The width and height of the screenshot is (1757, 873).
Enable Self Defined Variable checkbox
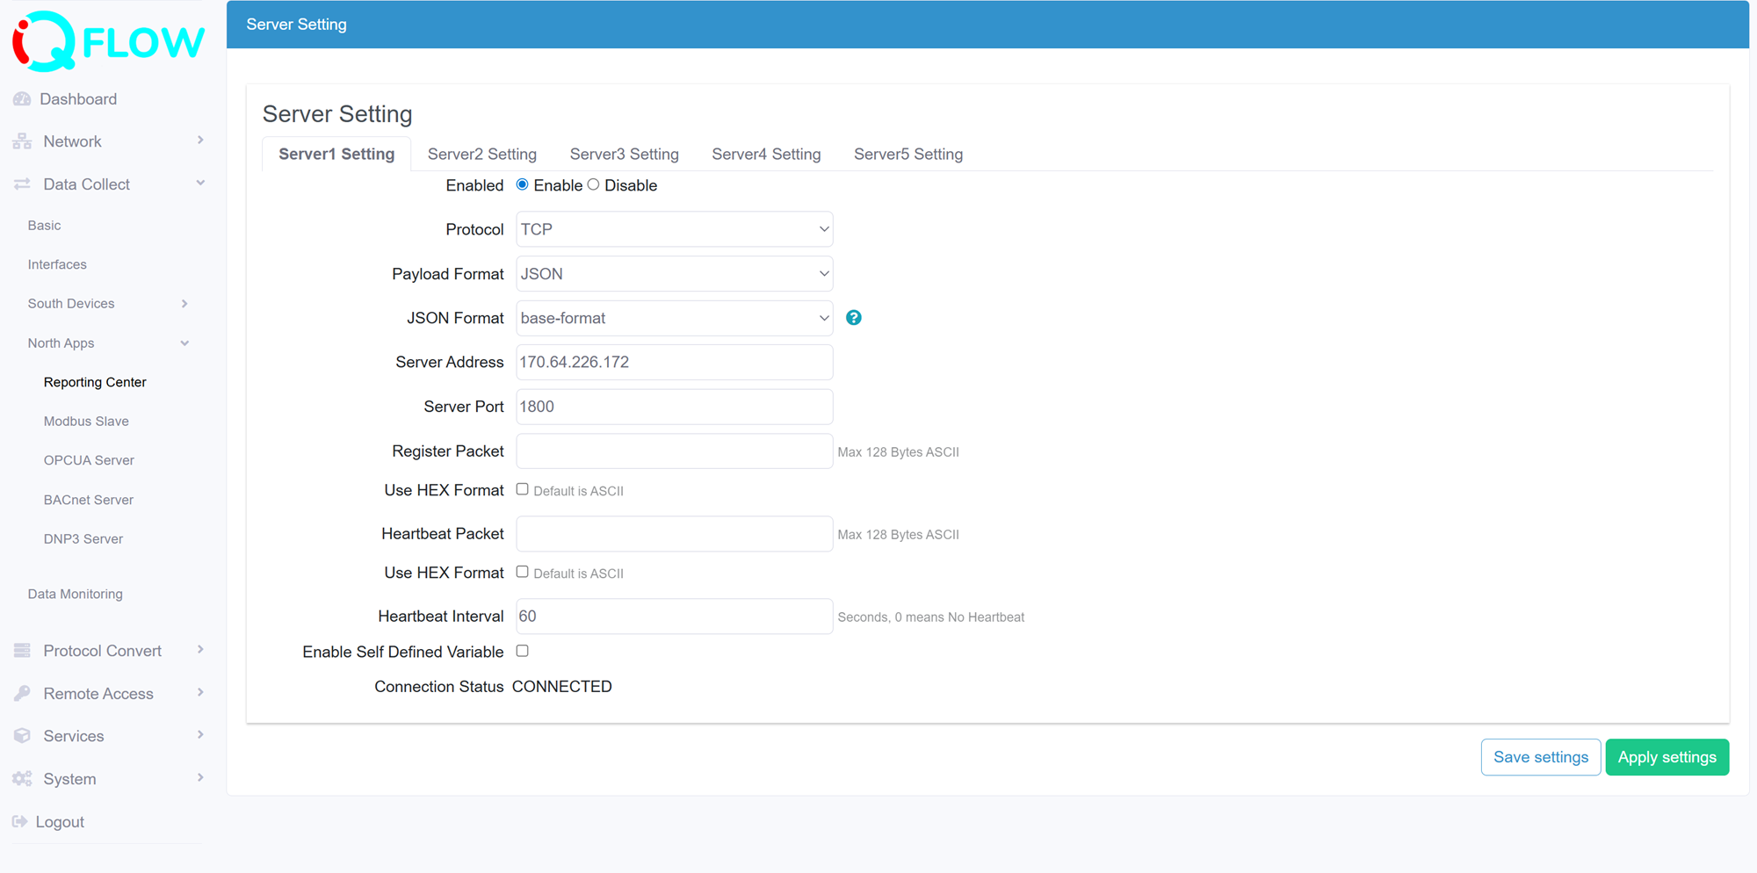pos(522,651)
